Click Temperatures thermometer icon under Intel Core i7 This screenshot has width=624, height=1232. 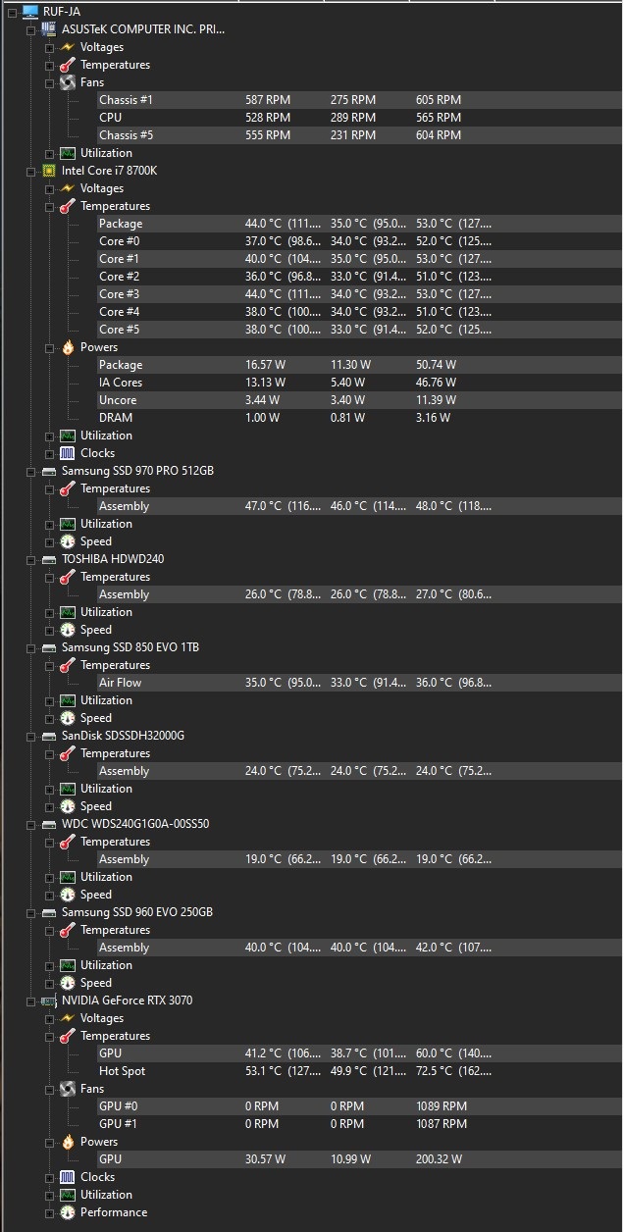coord(68,206)
